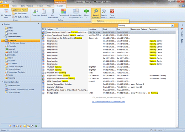Open the More refine options dropdown
Viewport: 185px width, 132px height.
pos(86,13)
